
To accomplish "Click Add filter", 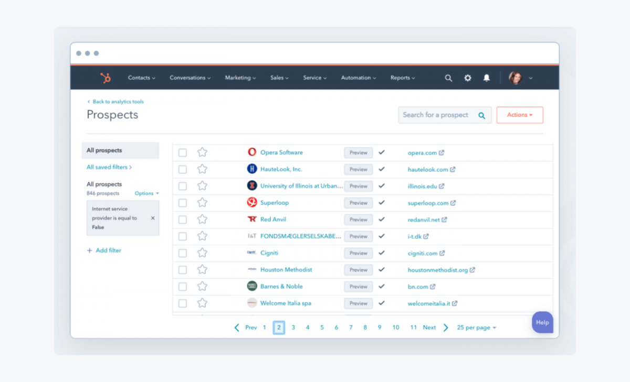I will (104, 250).
